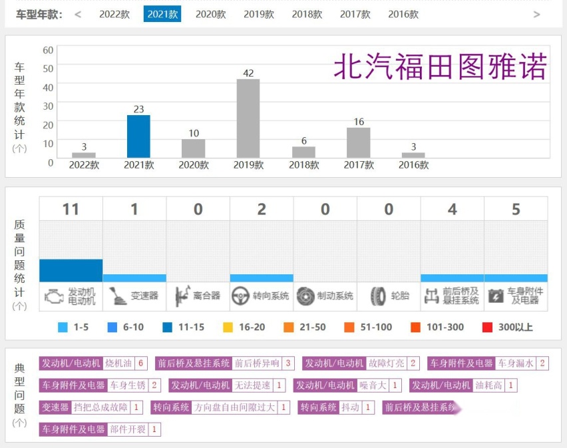Click the 21-50 legend color swatch
The width and height of the screenshot is (567, 448).
(x=289, y=328)
